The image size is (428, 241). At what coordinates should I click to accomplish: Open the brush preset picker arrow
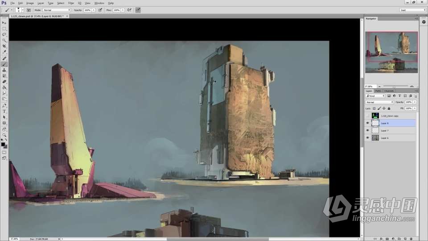pos(23,10)
